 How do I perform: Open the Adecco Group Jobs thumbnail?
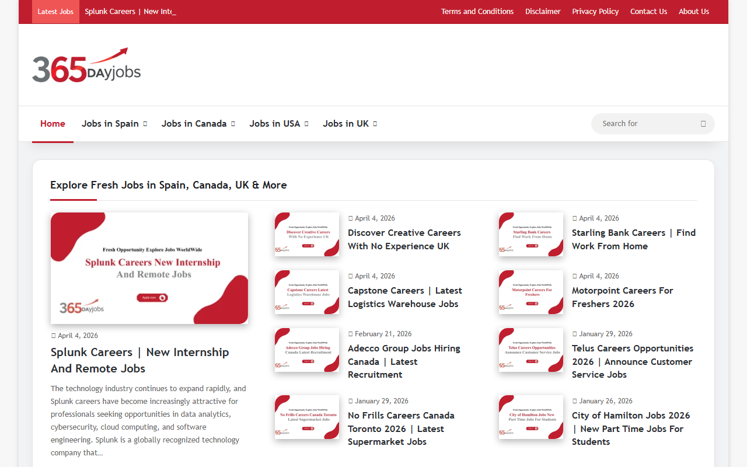click(x=307, y=350)
